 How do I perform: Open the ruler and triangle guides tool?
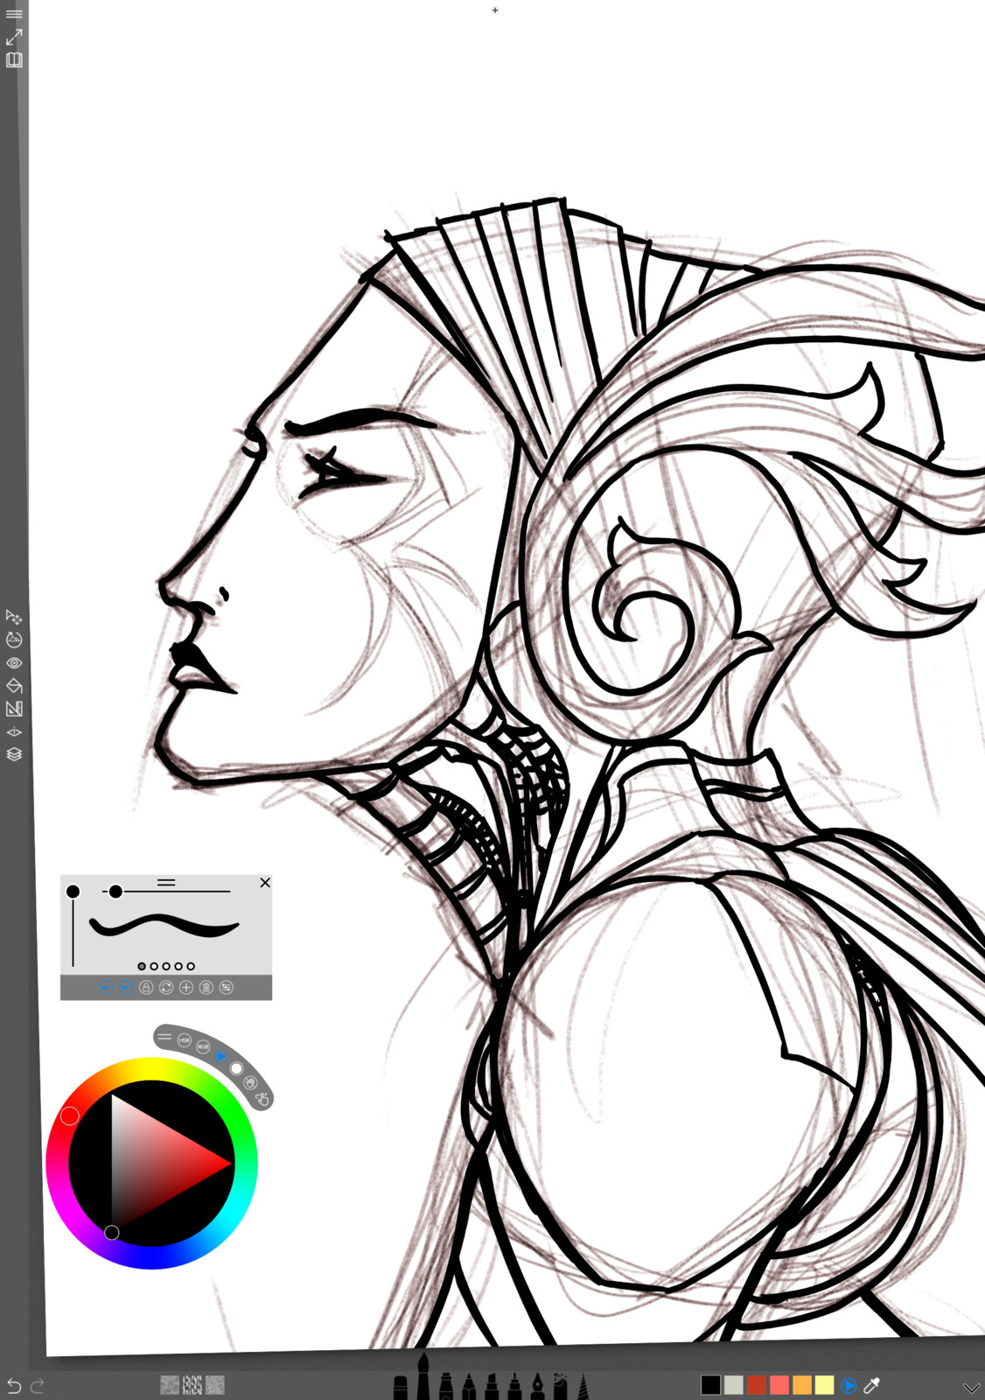[x=14, y=709]
